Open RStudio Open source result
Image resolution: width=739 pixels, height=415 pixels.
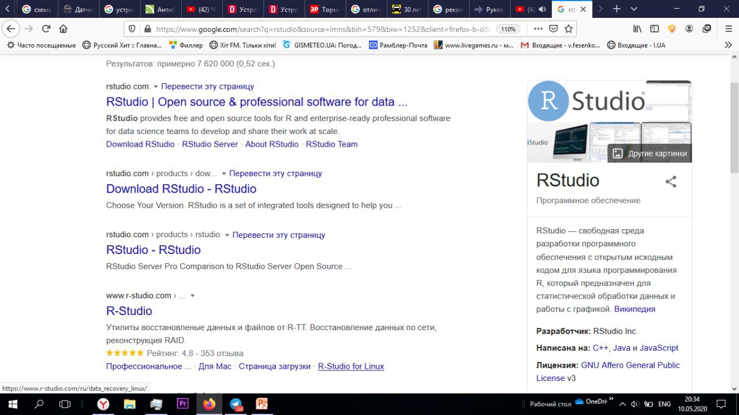click(256, 102)
